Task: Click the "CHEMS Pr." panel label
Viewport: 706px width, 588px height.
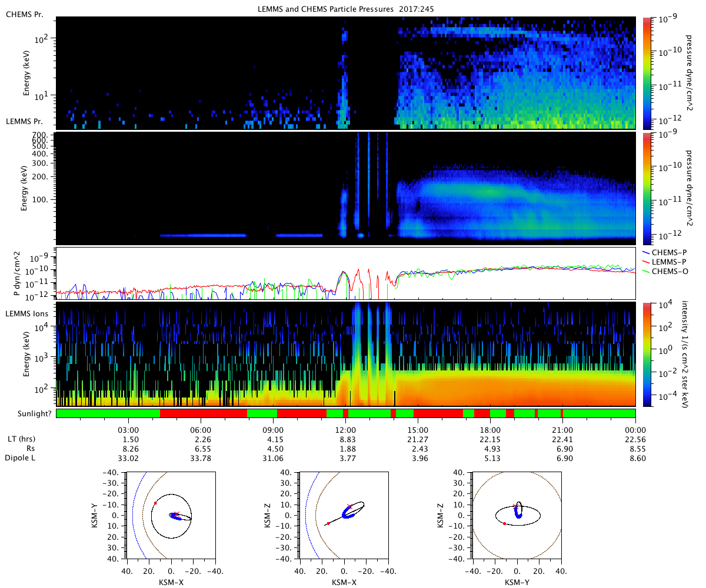Action: 24,14
